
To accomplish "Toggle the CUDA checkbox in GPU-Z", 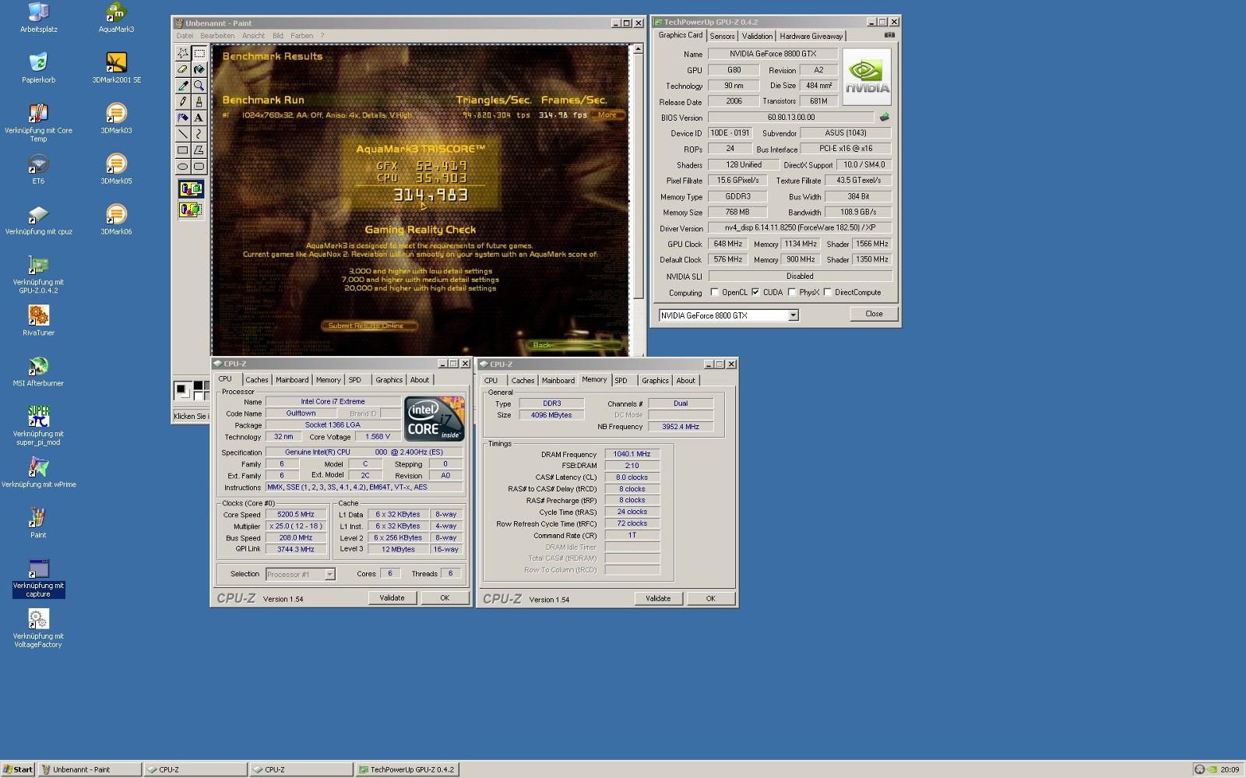I will pyautogui.click(x=755, y=293).
